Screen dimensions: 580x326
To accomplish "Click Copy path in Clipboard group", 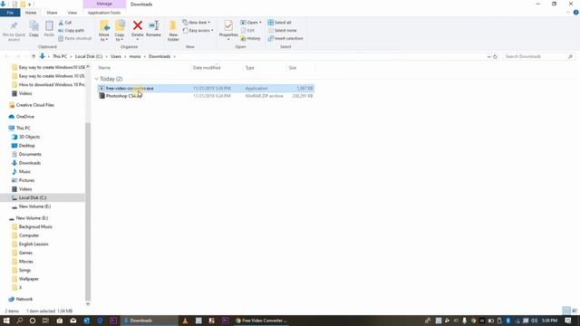I will (72, 30).
